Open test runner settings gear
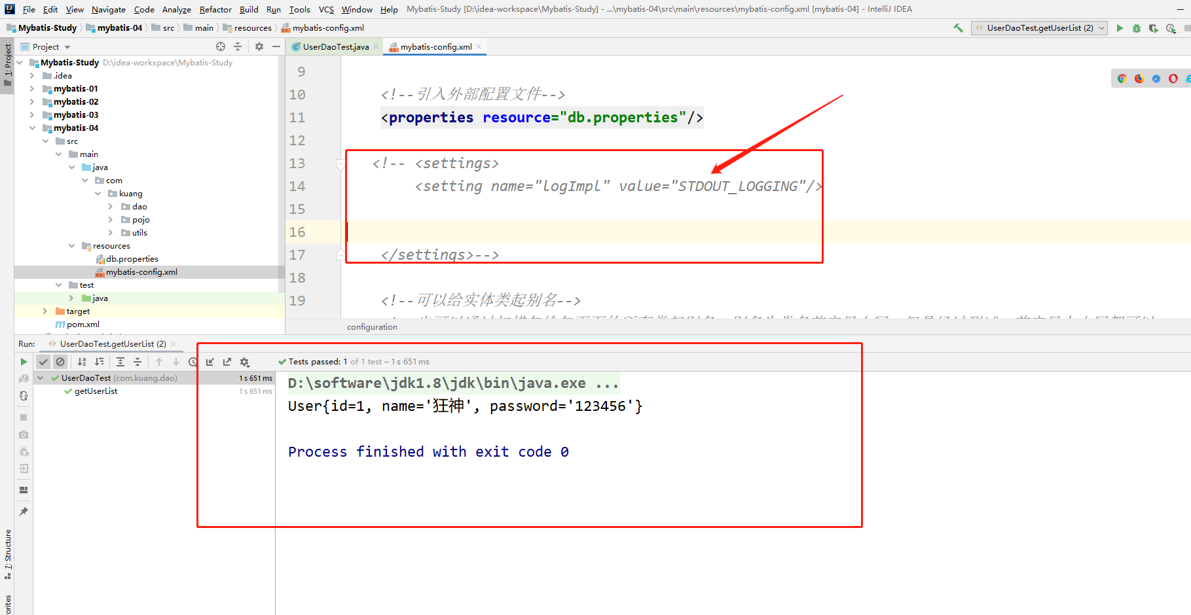The image size is (1191, 615). click(245, 362)
